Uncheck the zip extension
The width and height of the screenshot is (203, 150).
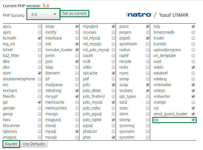coord(193,120)
